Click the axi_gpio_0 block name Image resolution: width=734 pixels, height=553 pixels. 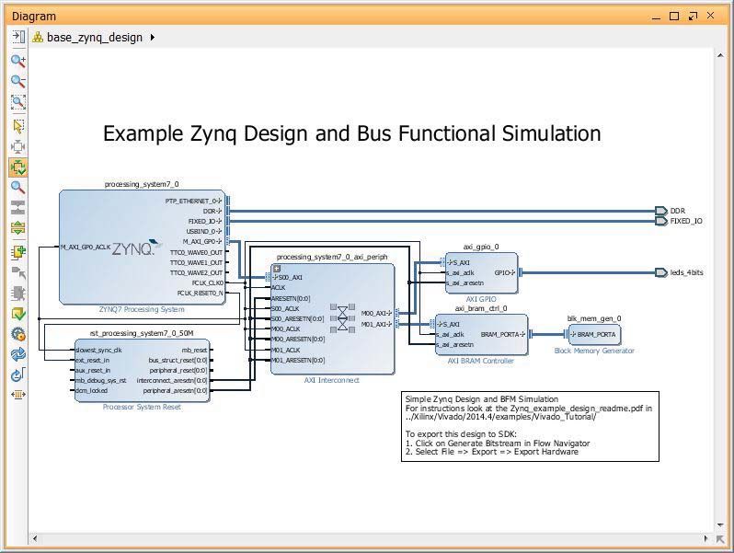coord(481,247)
